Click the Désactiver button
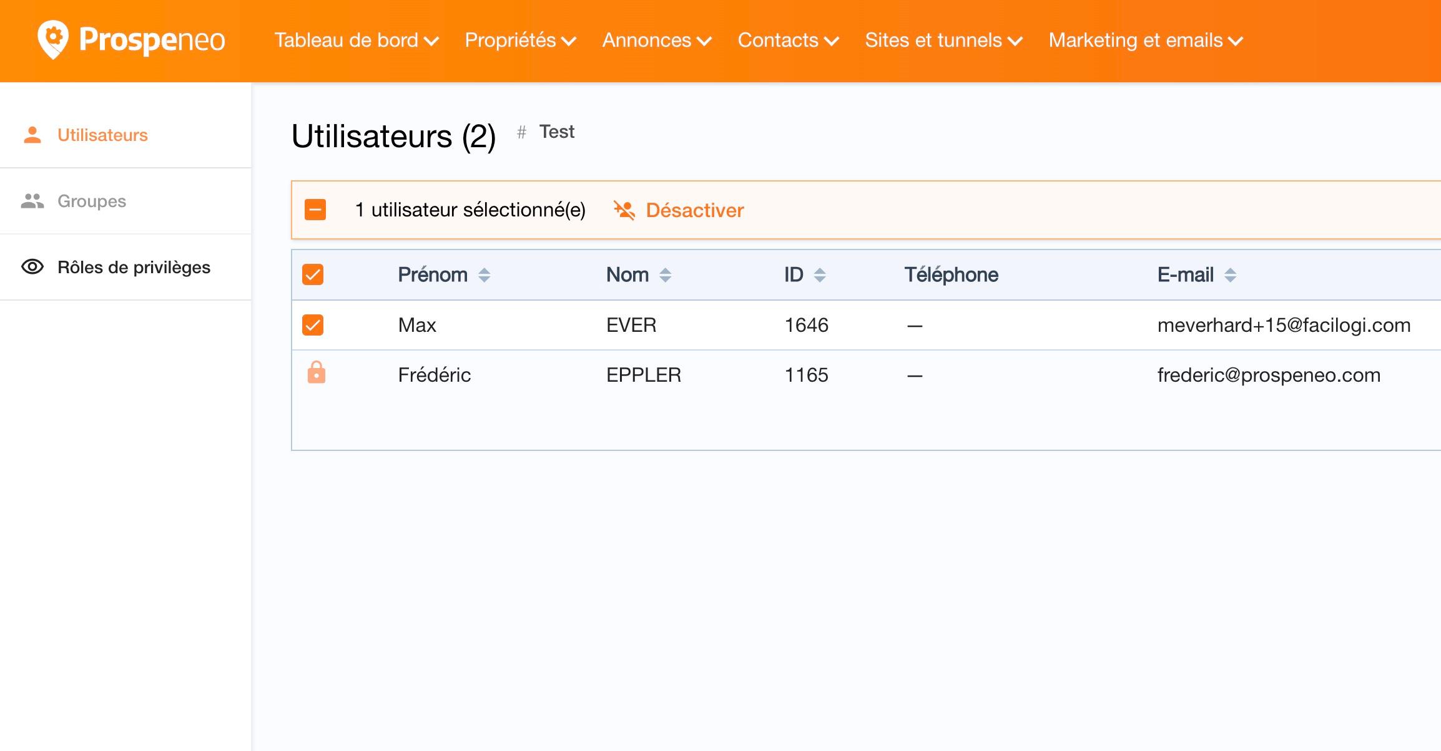The width and height of the screenshot is (1441, 751). (x=694, y=210)
